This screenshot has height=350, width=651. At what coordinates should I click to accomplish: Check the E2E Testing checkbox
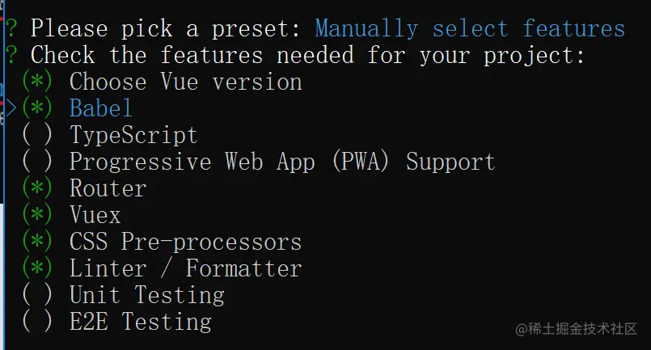point(37,322)
